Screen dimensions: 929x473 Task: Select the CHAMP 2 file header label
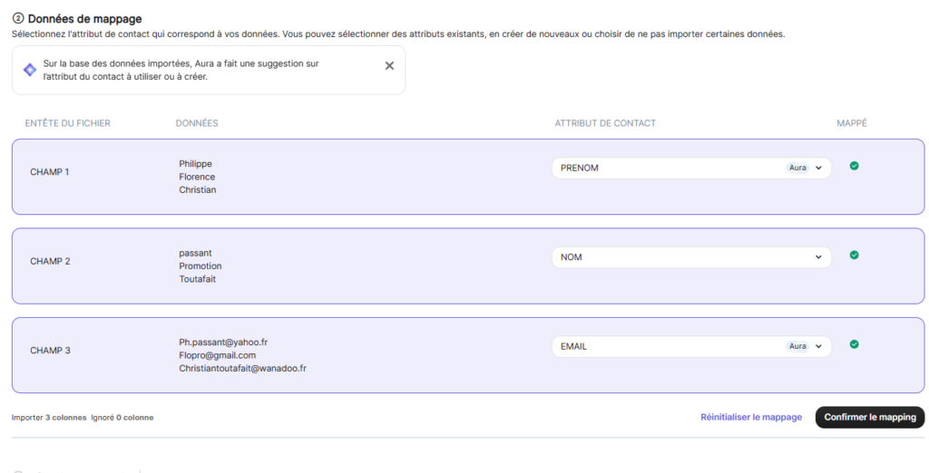tap(50, 262)
